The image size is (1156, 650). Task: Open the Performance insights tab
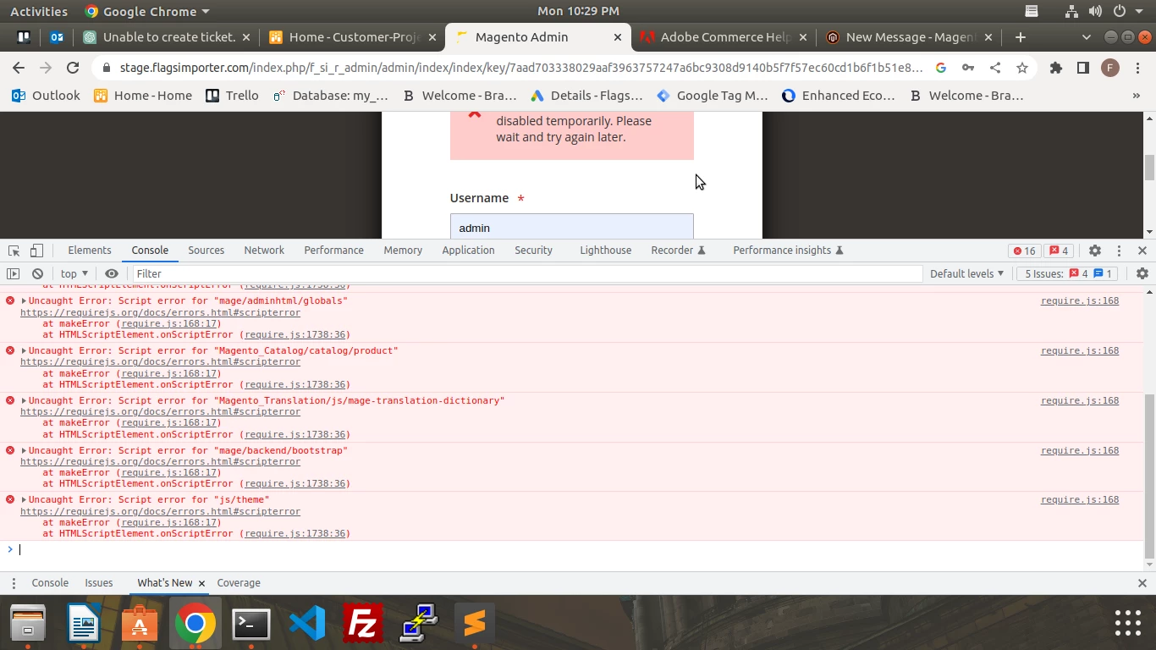pyautogui.click(x=788, y=251)
